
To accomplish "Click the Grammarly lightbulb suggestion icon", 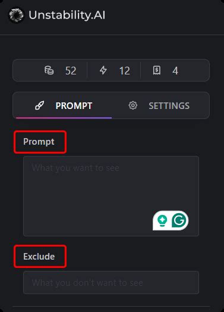I will coord(162,220).
